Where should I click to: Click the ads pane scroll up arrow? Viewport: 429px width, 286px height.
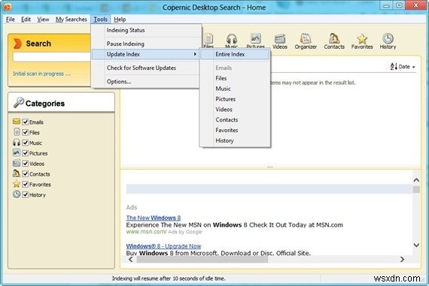tap(416, 180)
